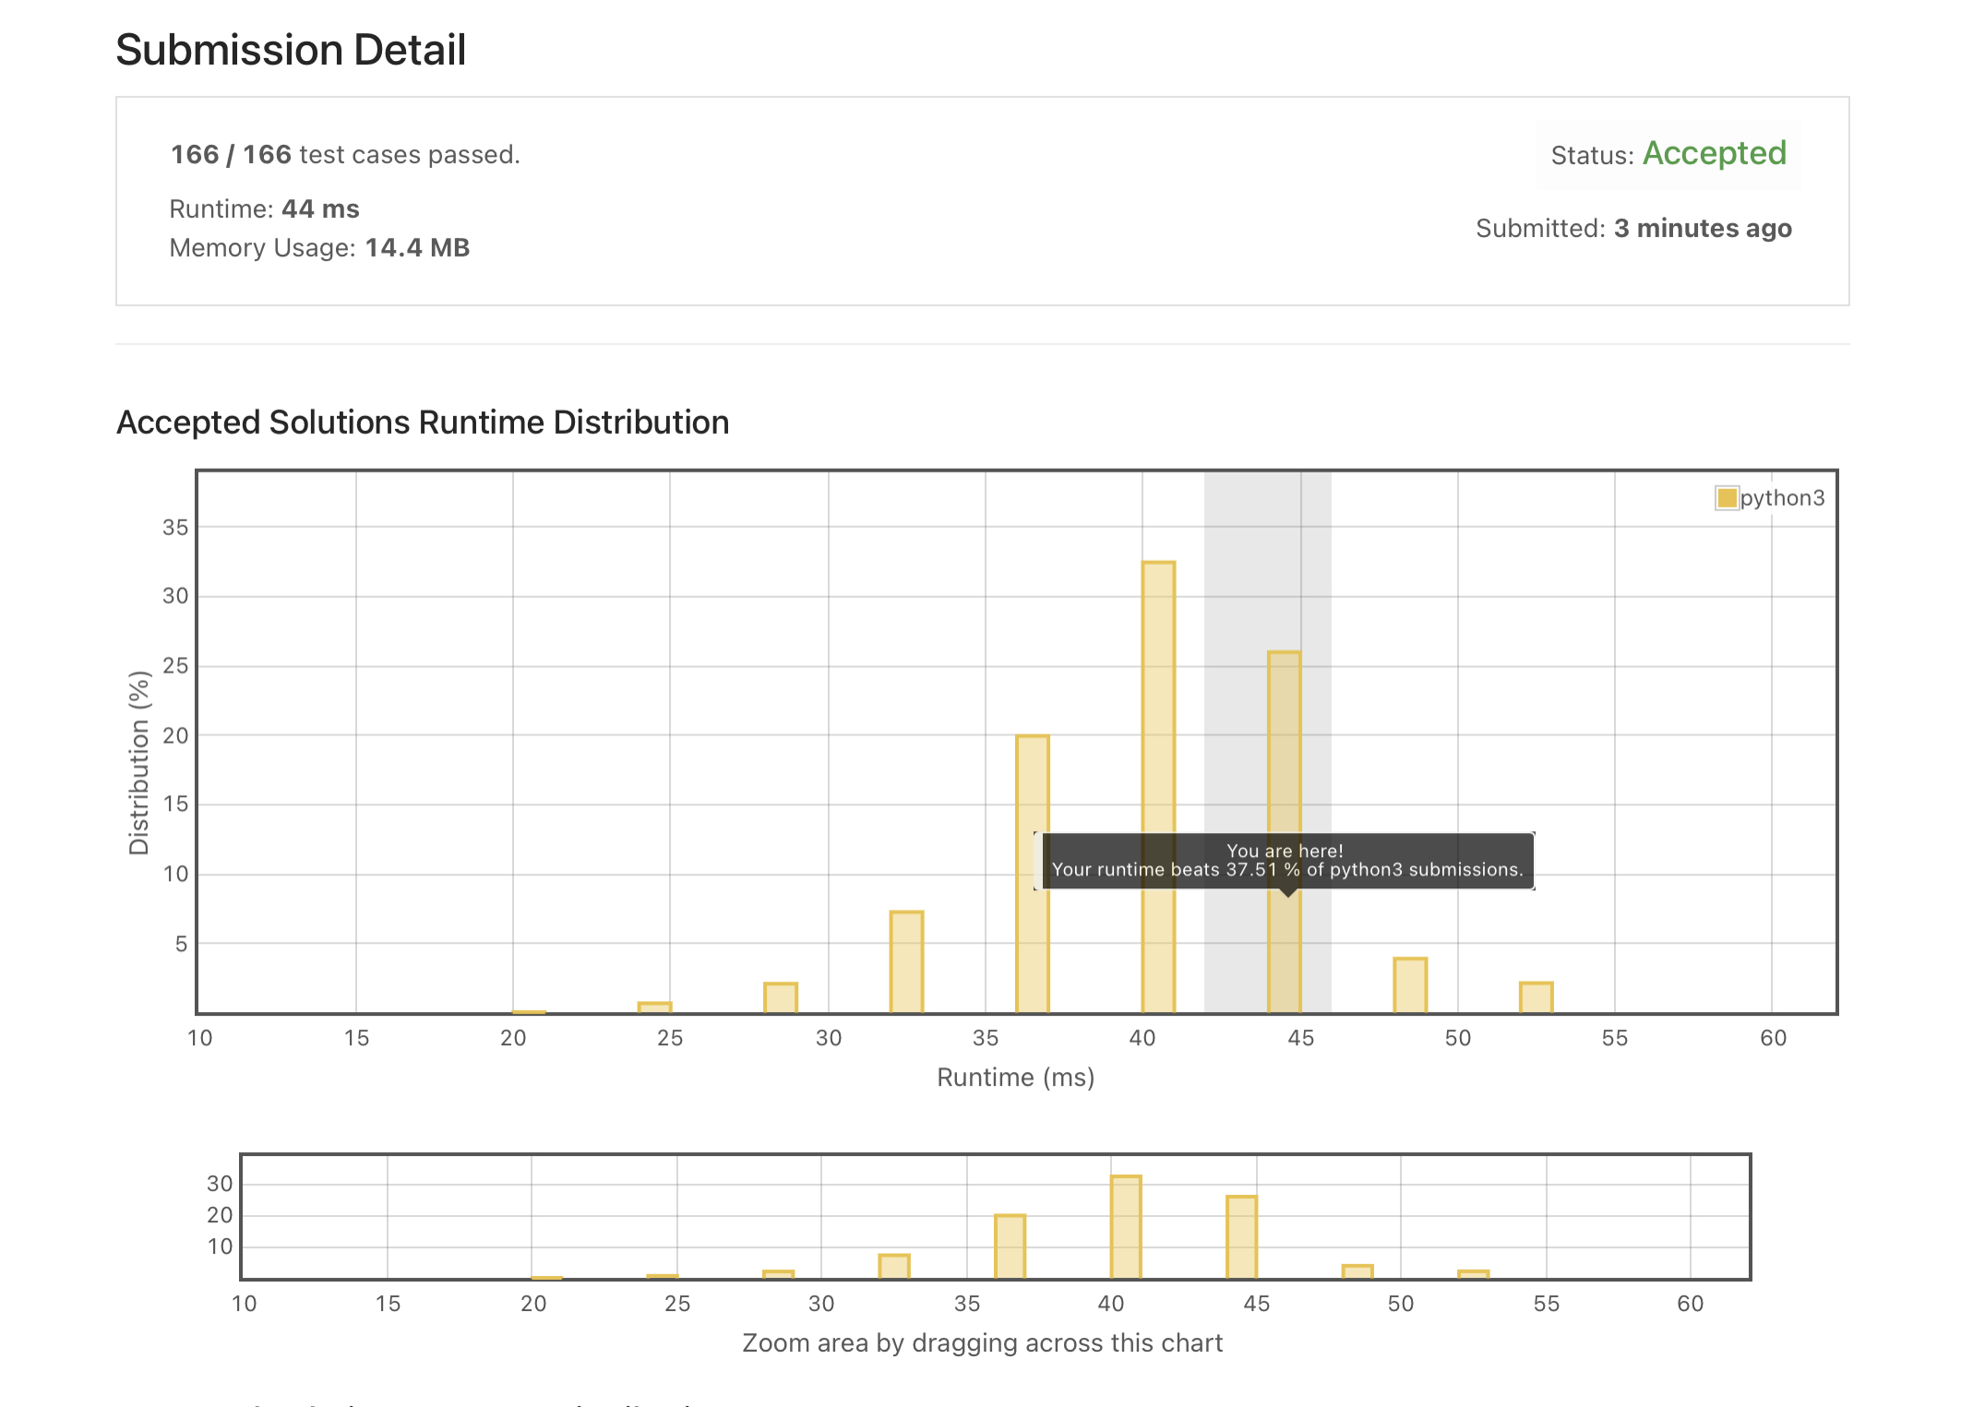The height and width of the screenshot is (1407, 1961).
Task: Click the python3 legend color swatch
Action: tap(1726, 498)
